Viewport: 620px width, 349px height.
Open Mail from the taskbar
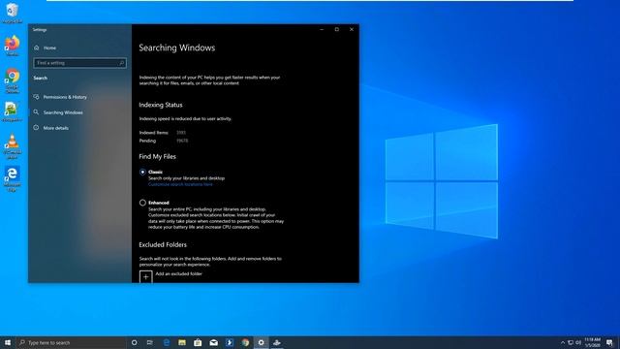click(213, 342)
